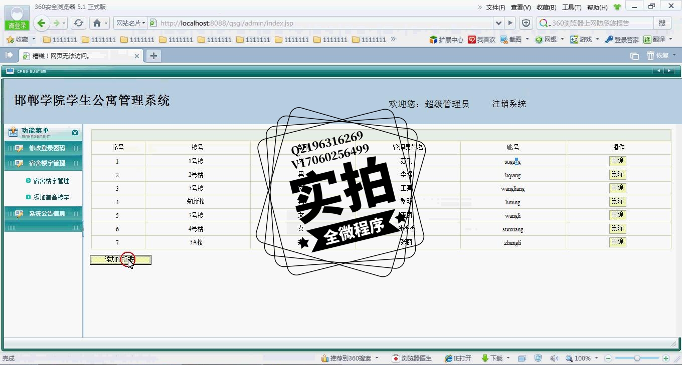Click the 账号 column header
The height and width of the screenshot is (365, 682).
point(513,148)
